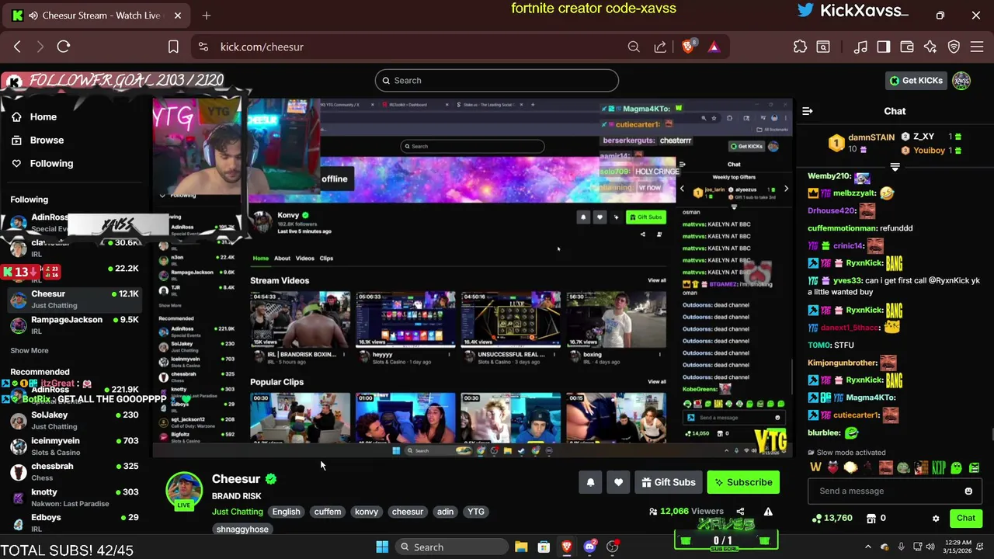Image resolution: width=994 pixels, height=559 pixels.
Task: Expand the top gifters leaderboard chevron
Action: point(895,167)
